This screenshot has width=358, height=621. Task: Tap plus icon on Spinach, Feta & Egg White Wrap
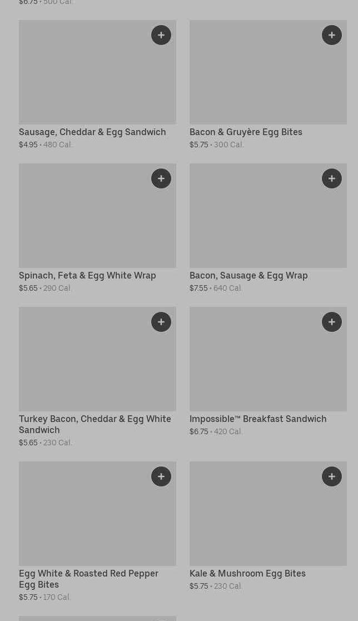pos(161,178)
